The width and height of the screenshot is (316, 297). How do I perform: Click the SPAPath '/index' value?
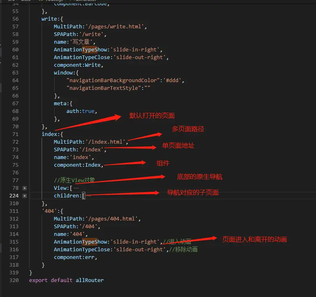click(x=91, y=149)
